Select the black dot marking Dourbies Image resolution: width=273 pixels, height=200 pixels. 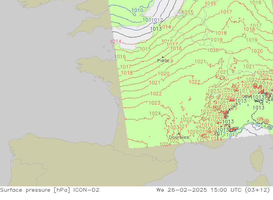coord(179,134)
